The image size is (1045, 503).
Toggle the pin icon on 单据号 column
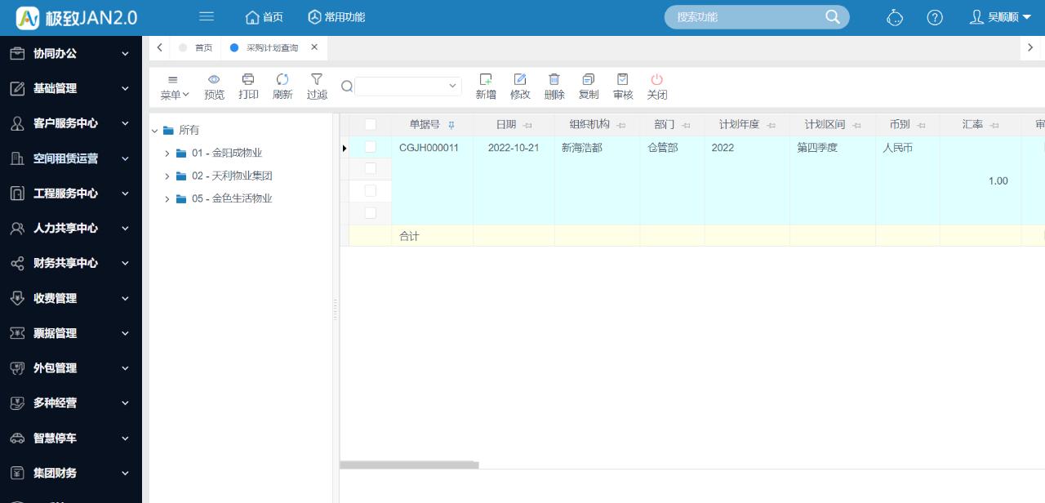450,124
